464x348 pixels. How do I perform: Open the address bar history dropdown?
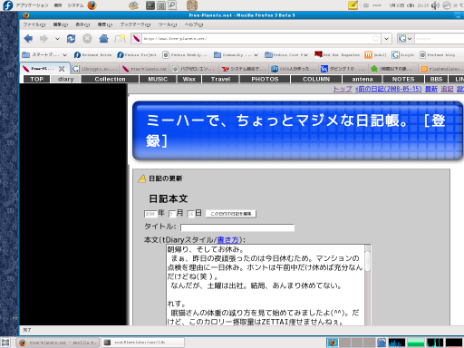click(386, 39)
